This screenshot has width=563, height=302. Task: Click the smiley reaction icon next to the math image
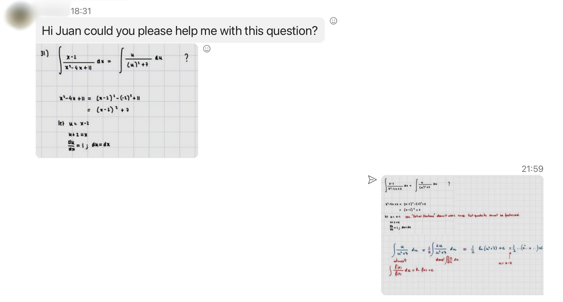(x=207, y=49)
